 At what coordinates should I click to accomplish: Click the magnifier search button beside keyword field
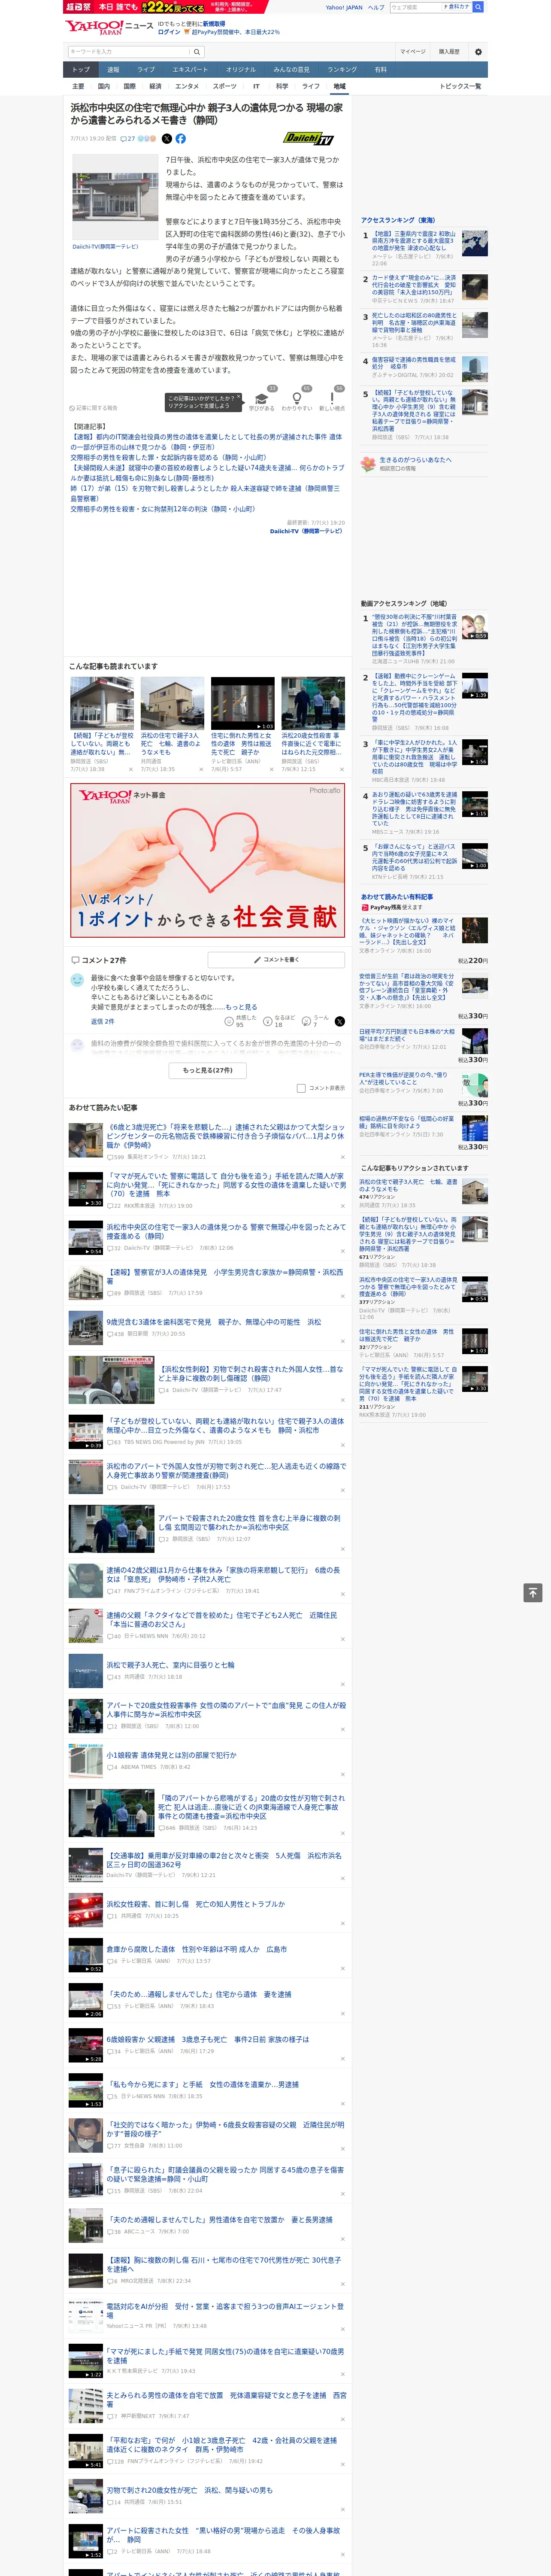pyautogui.click(x=197, y=51)
